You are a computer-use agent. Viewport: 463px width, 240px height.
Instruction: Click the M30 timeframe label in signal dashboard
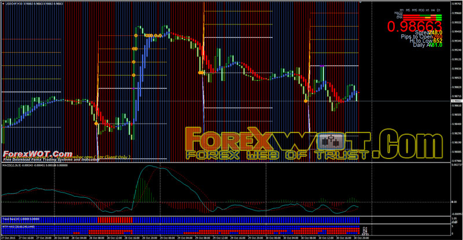(421, 10)
